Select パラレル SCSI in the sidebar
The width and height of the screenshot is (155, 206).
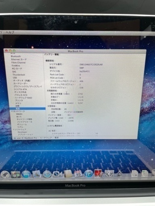click(x=21, y=95)
